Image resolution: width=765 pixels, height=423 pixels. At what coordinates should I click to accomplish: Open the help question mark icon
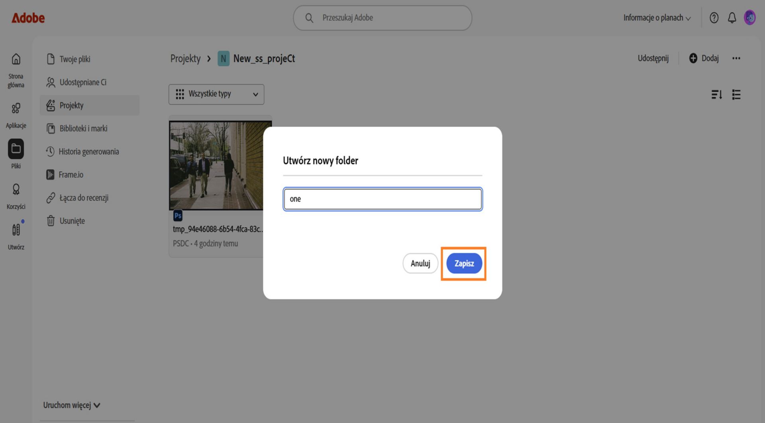click(x=714, y=18)
